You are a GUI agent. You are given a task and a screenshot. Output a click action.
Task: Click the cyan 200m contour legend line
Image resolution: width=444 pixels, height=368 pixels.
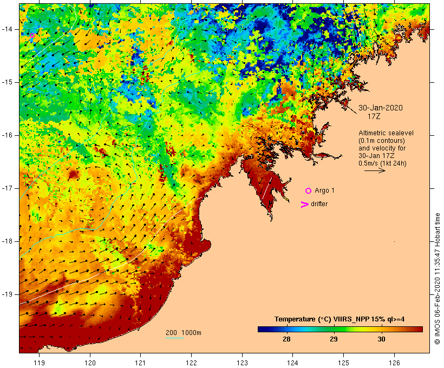pyautogui.click(x=175, y=338)
